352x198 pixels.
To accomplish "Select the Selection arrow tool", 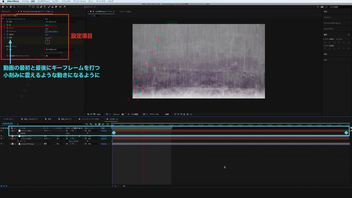I will (x=7, y=7).
